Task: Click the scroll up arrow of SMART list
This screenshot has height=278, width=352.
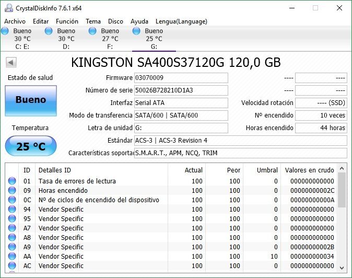Action: coord(342,168)
